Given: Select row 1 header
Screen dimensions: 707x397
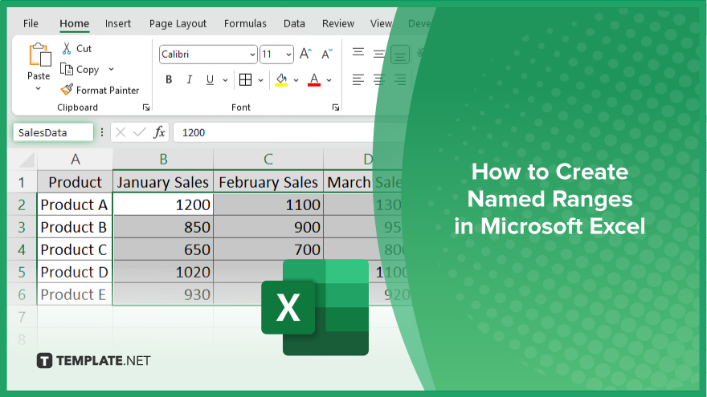Looking at the screenshot, I should 22,182.
